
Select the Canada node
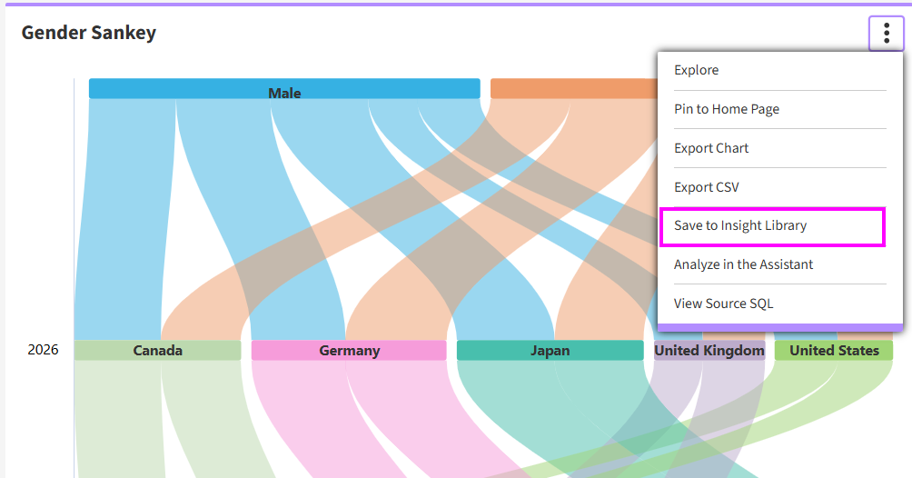click(x=157, y=351)
